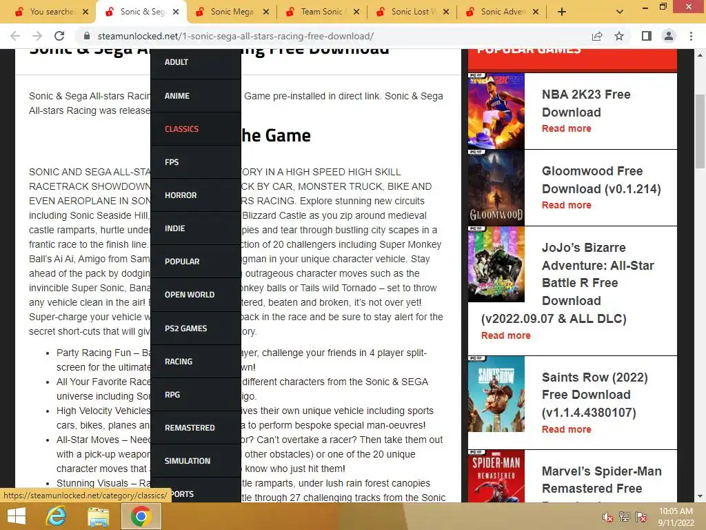Open the Gloomwood cover thumbnail
706x530 pixels.
pyautogui.click(x=496, y=188)
